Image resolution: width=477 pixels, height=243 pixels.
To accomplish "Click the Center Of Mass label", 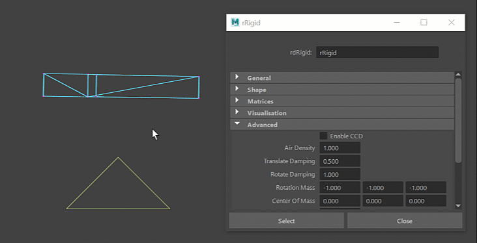I will coord(293,201).
